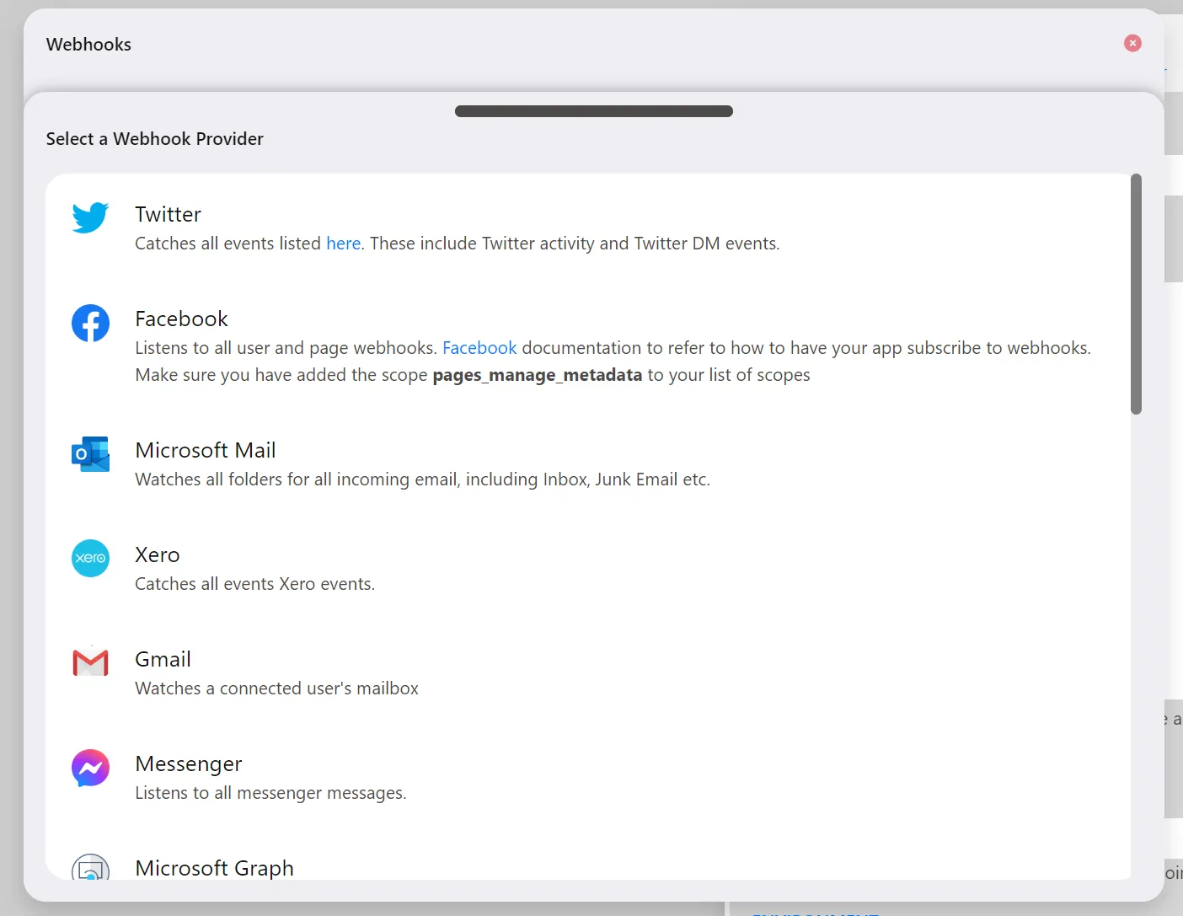The height and width of the screenshot is (916, 1183).
Task: Open the 'here' events link under Twitter
Action: coord(344,244)
